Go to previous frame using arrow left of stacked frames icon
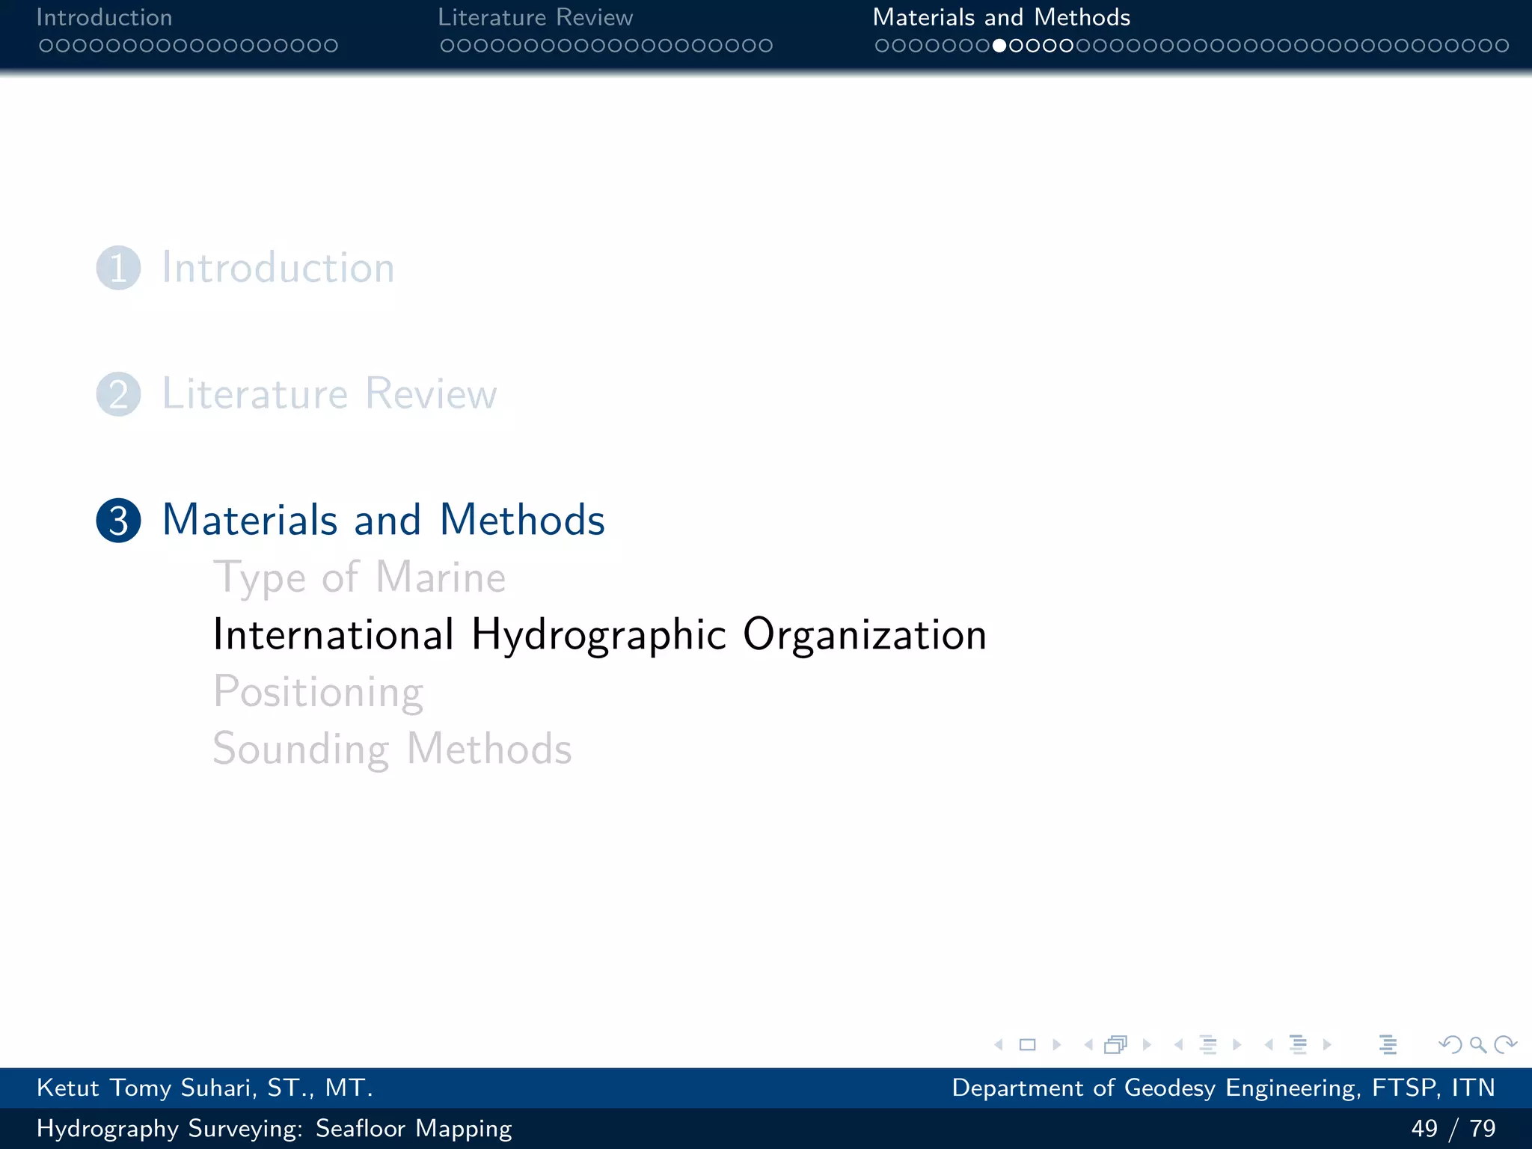The width and height of the screenshot is (1532, 1149). click(x=1088, y=1044)
